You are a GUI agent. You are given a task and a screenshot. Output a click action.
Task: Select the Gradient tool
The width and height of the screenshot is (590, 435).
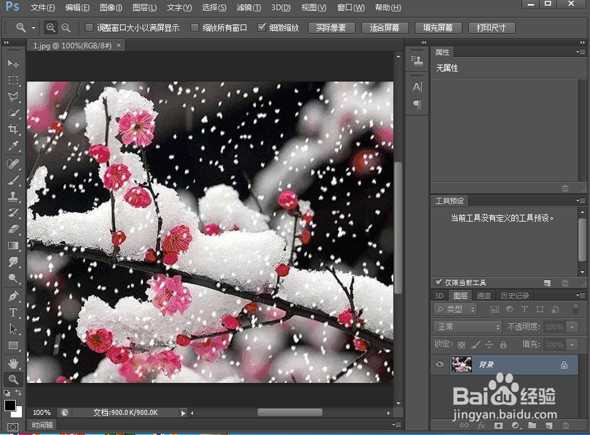[13, 245]
